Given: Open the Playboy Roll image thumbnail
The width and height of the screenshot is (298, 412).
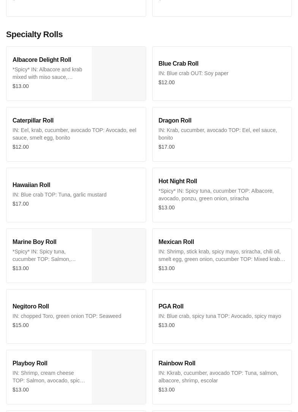Looking at the screenshot, I should pos(119,377).
